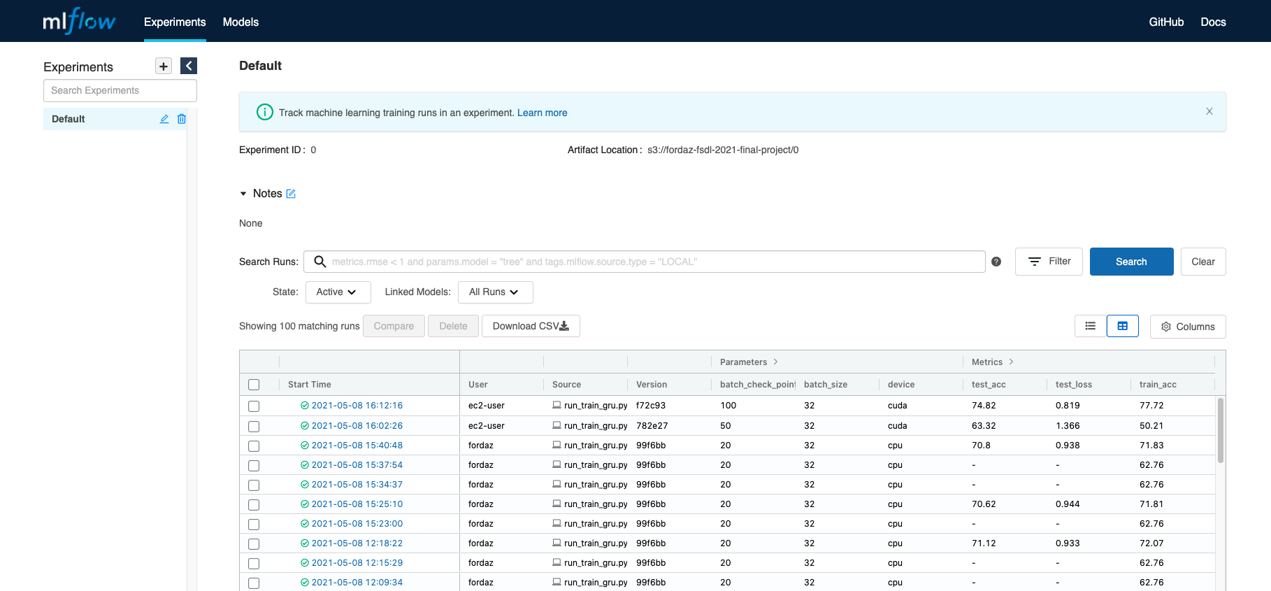The image size is (1271, 591).
Task: Click the MLflow logo
Action: [79, 21]
